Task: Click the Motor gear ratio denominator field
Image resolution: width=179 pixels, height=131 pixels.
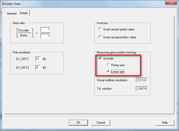Action: pyautogui.click(x=45, y=36)
